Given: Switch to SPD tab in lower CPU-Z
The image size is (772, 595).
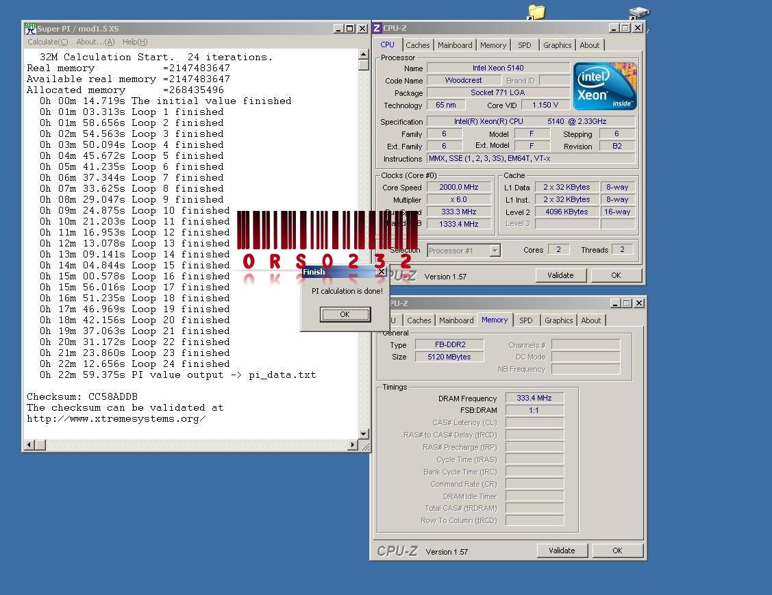Looking at the screenshot, I should click(x=526, y=320).
